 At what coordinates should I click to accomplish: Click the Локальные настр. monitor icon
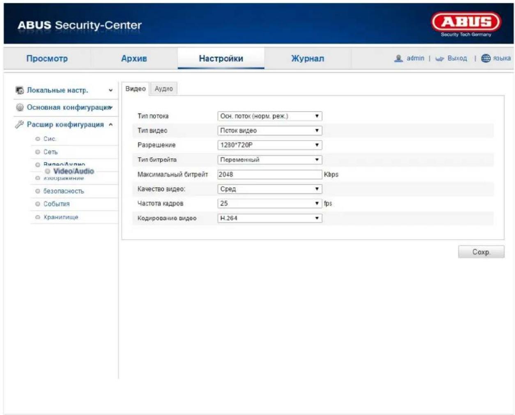[x=19, y=90]
